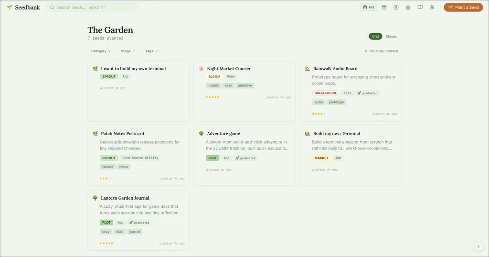Click the Seedbank sprout logo
Viewport: 489px width, 257px height.
10,7
